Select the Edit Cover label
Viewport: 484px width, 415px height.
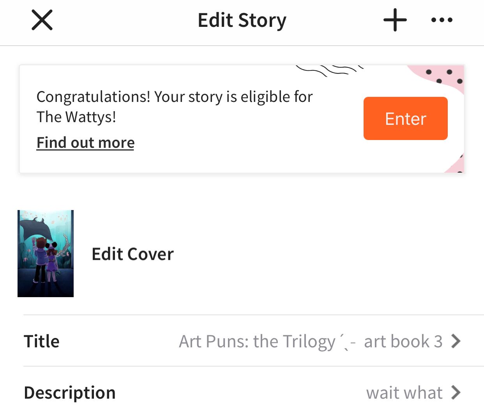click(132, 254)
